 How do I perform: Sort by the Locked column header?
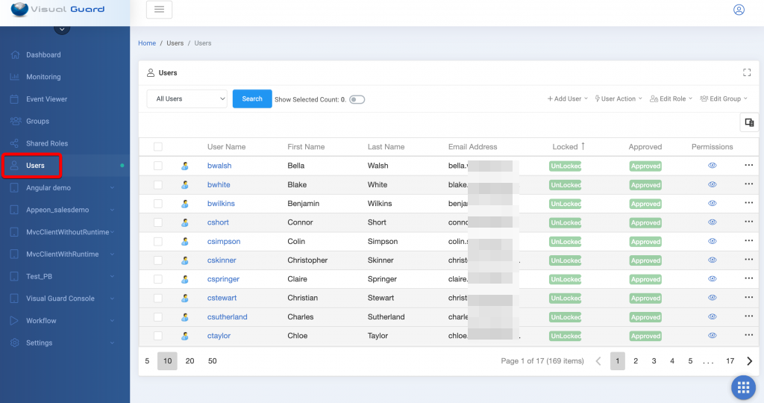pos(565,147)
